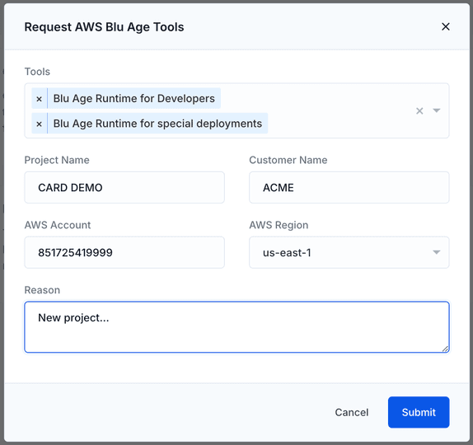Click the AWS Region label

[x=279, y=225]
